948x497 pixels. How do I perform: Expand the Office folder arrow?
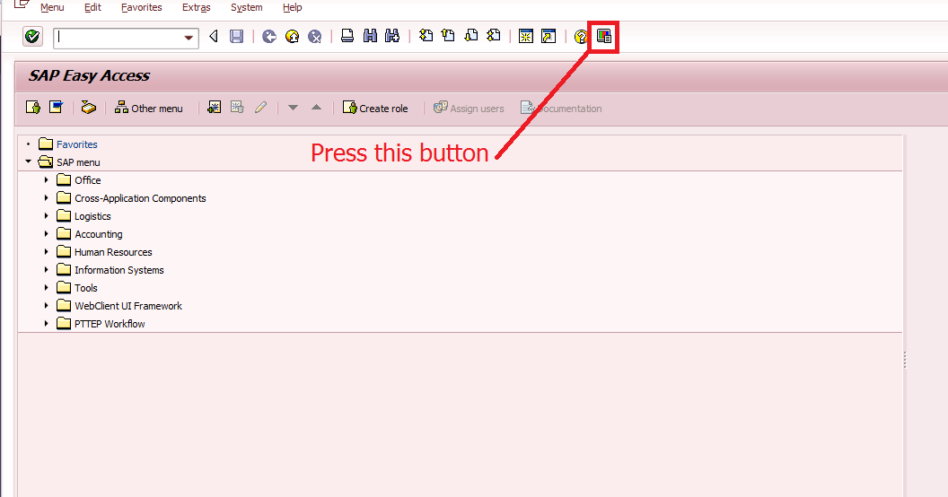(x=46, y=180)
